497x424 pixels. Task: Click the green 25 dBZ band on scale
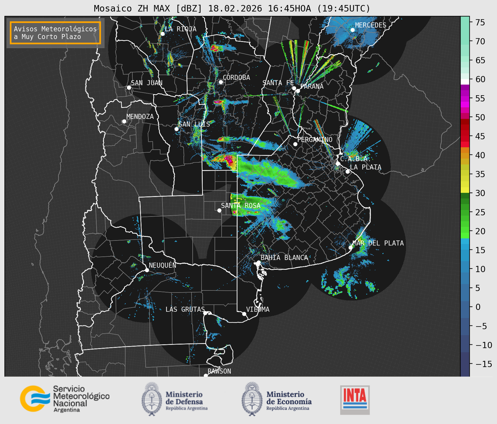click(465, 212)
